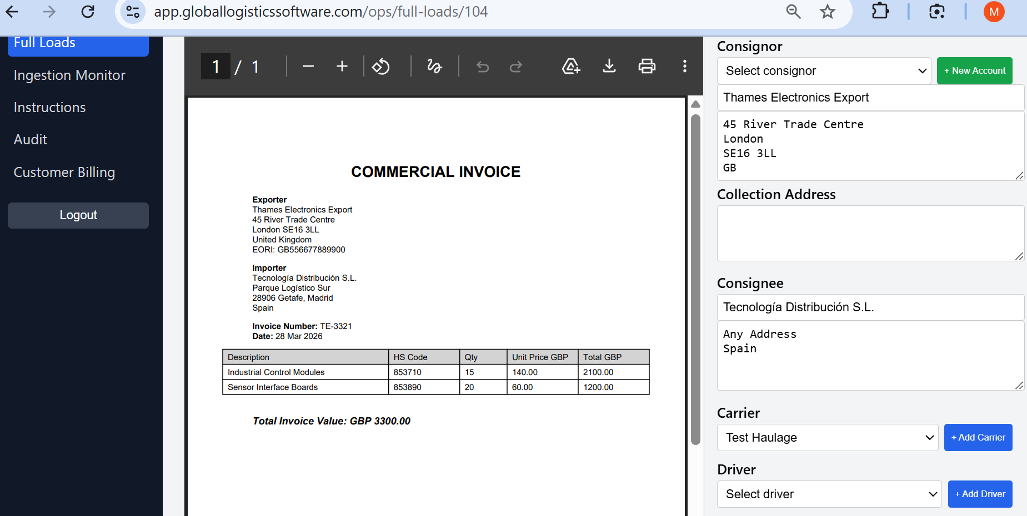Screen dimensions: 1027x516
Task: Click the + Add Carrier button
Action: [x=978, y=438]
